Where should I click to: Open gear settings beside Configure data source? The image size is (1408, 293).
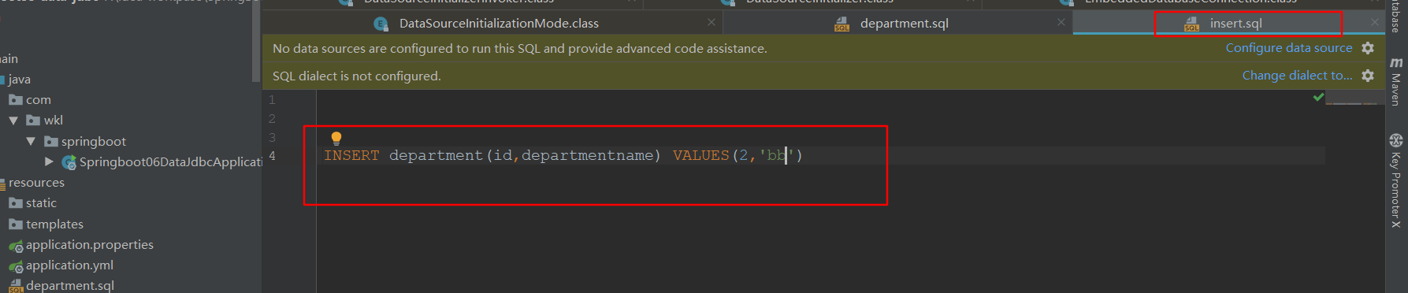point(1368,48)
